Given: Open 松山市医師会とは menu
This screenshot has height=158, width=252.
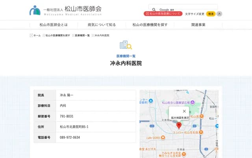Looking at the screenshot, I should pyautogui.click(x=54, y=24).
